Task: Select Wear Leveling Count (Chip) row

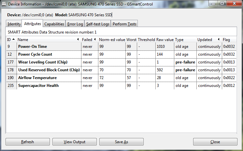Action: pos(121,62)
